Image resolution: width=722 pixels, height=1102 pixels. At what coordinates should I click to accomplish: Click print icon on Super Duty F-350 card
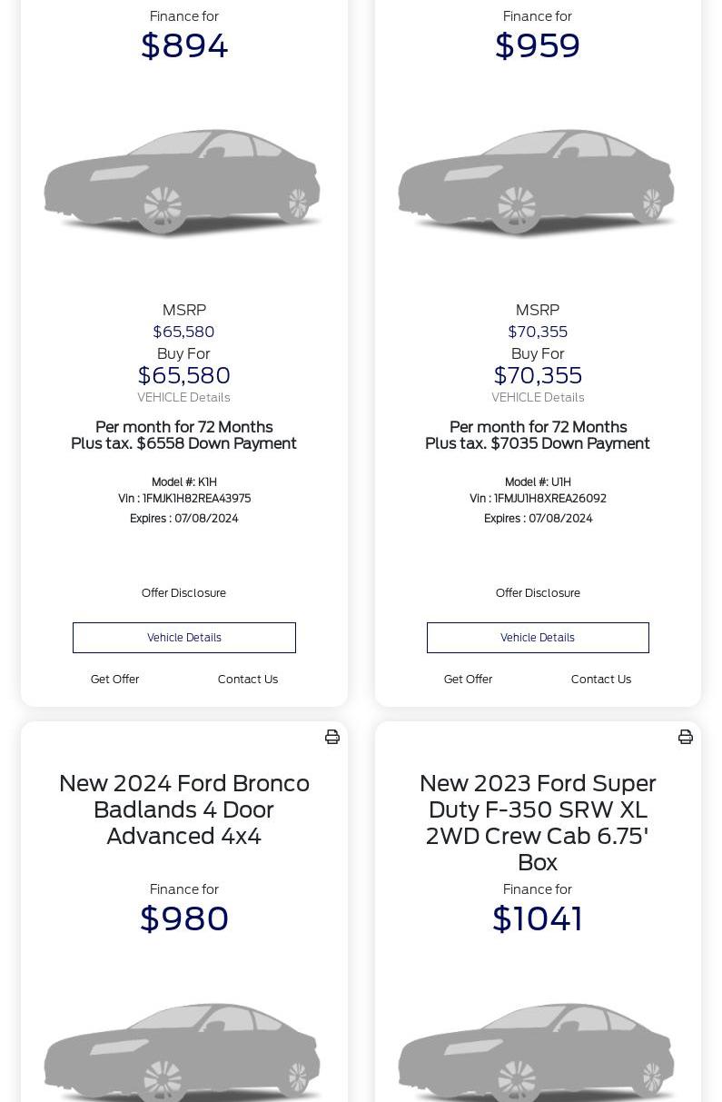(x=686, y=737)
